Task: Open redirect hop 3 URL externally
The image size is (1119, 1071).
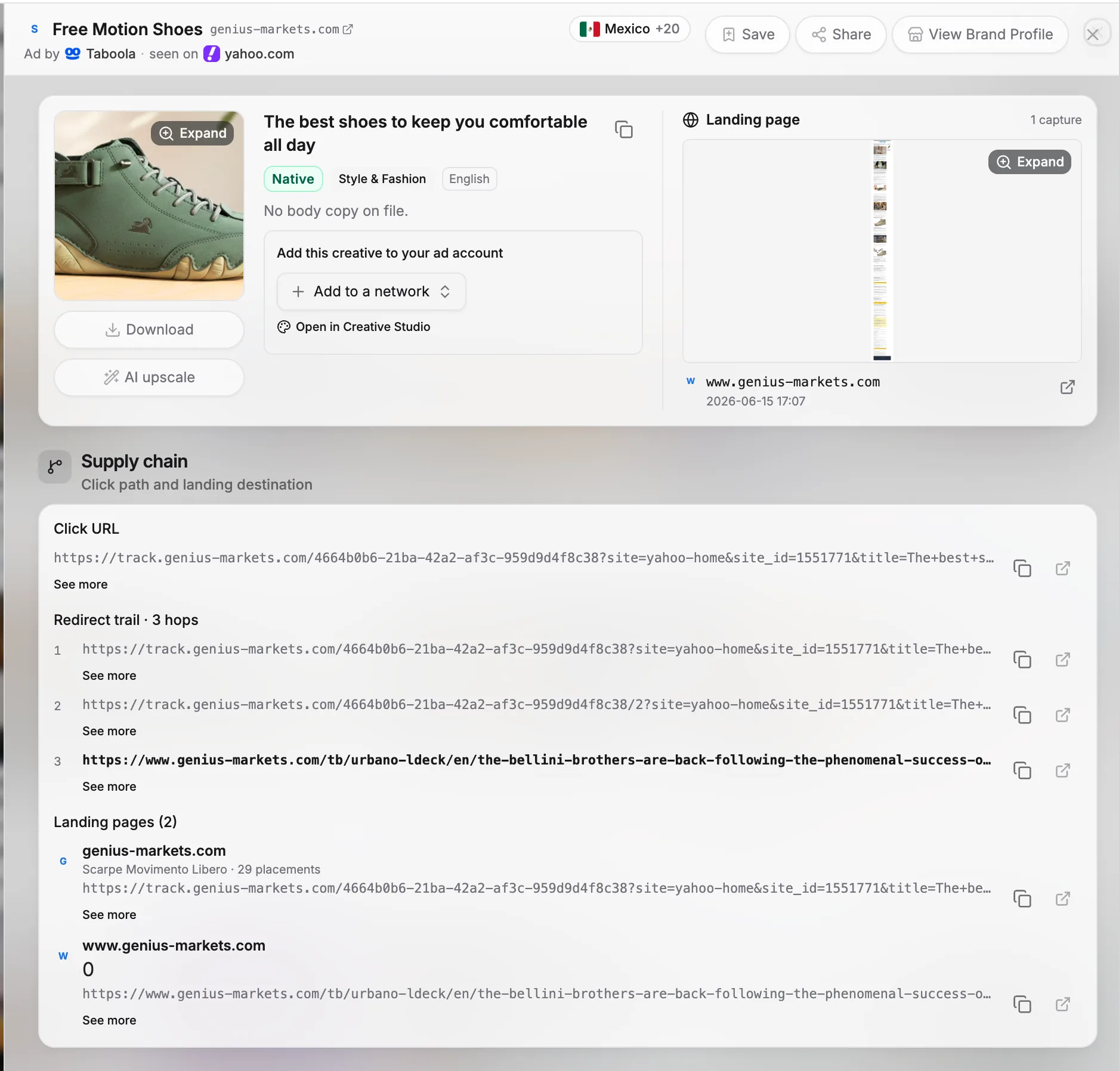Action: pos(1063,770)
